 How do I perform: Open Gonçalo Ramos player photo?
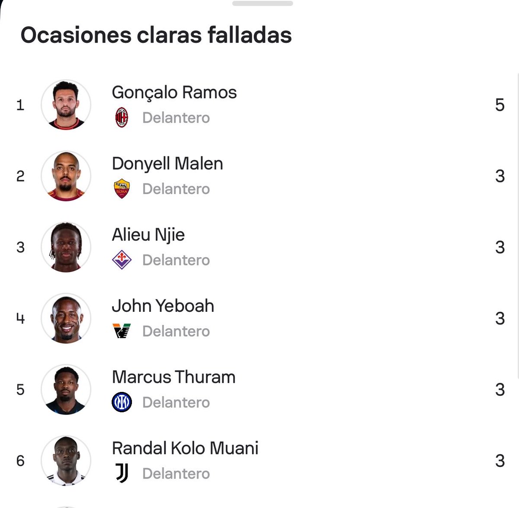coord(66,105)
